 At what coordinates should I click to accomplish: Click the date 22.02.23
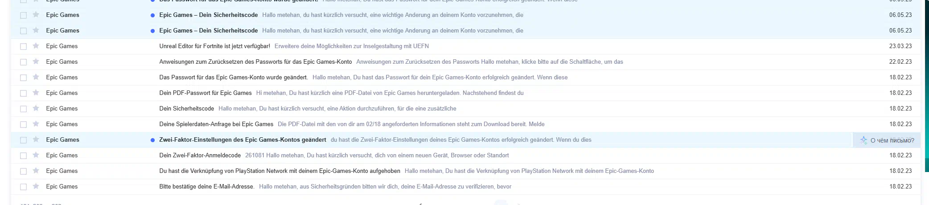point(900,61)
